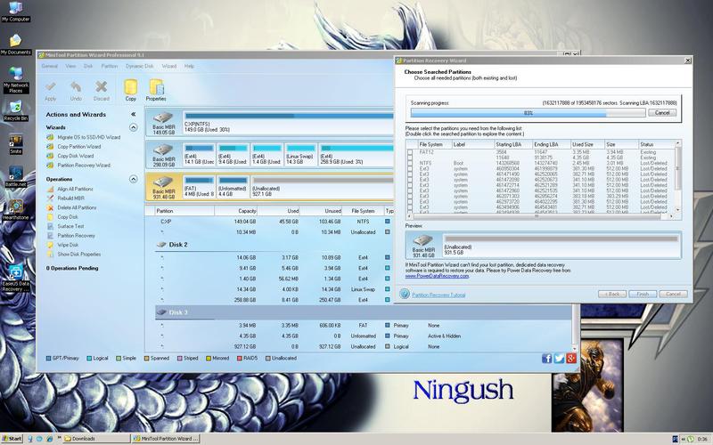The width and height of the screenshot is (713, 445).
Task: Click the Google Plus share icon
Action: click(x=571, y=359)
